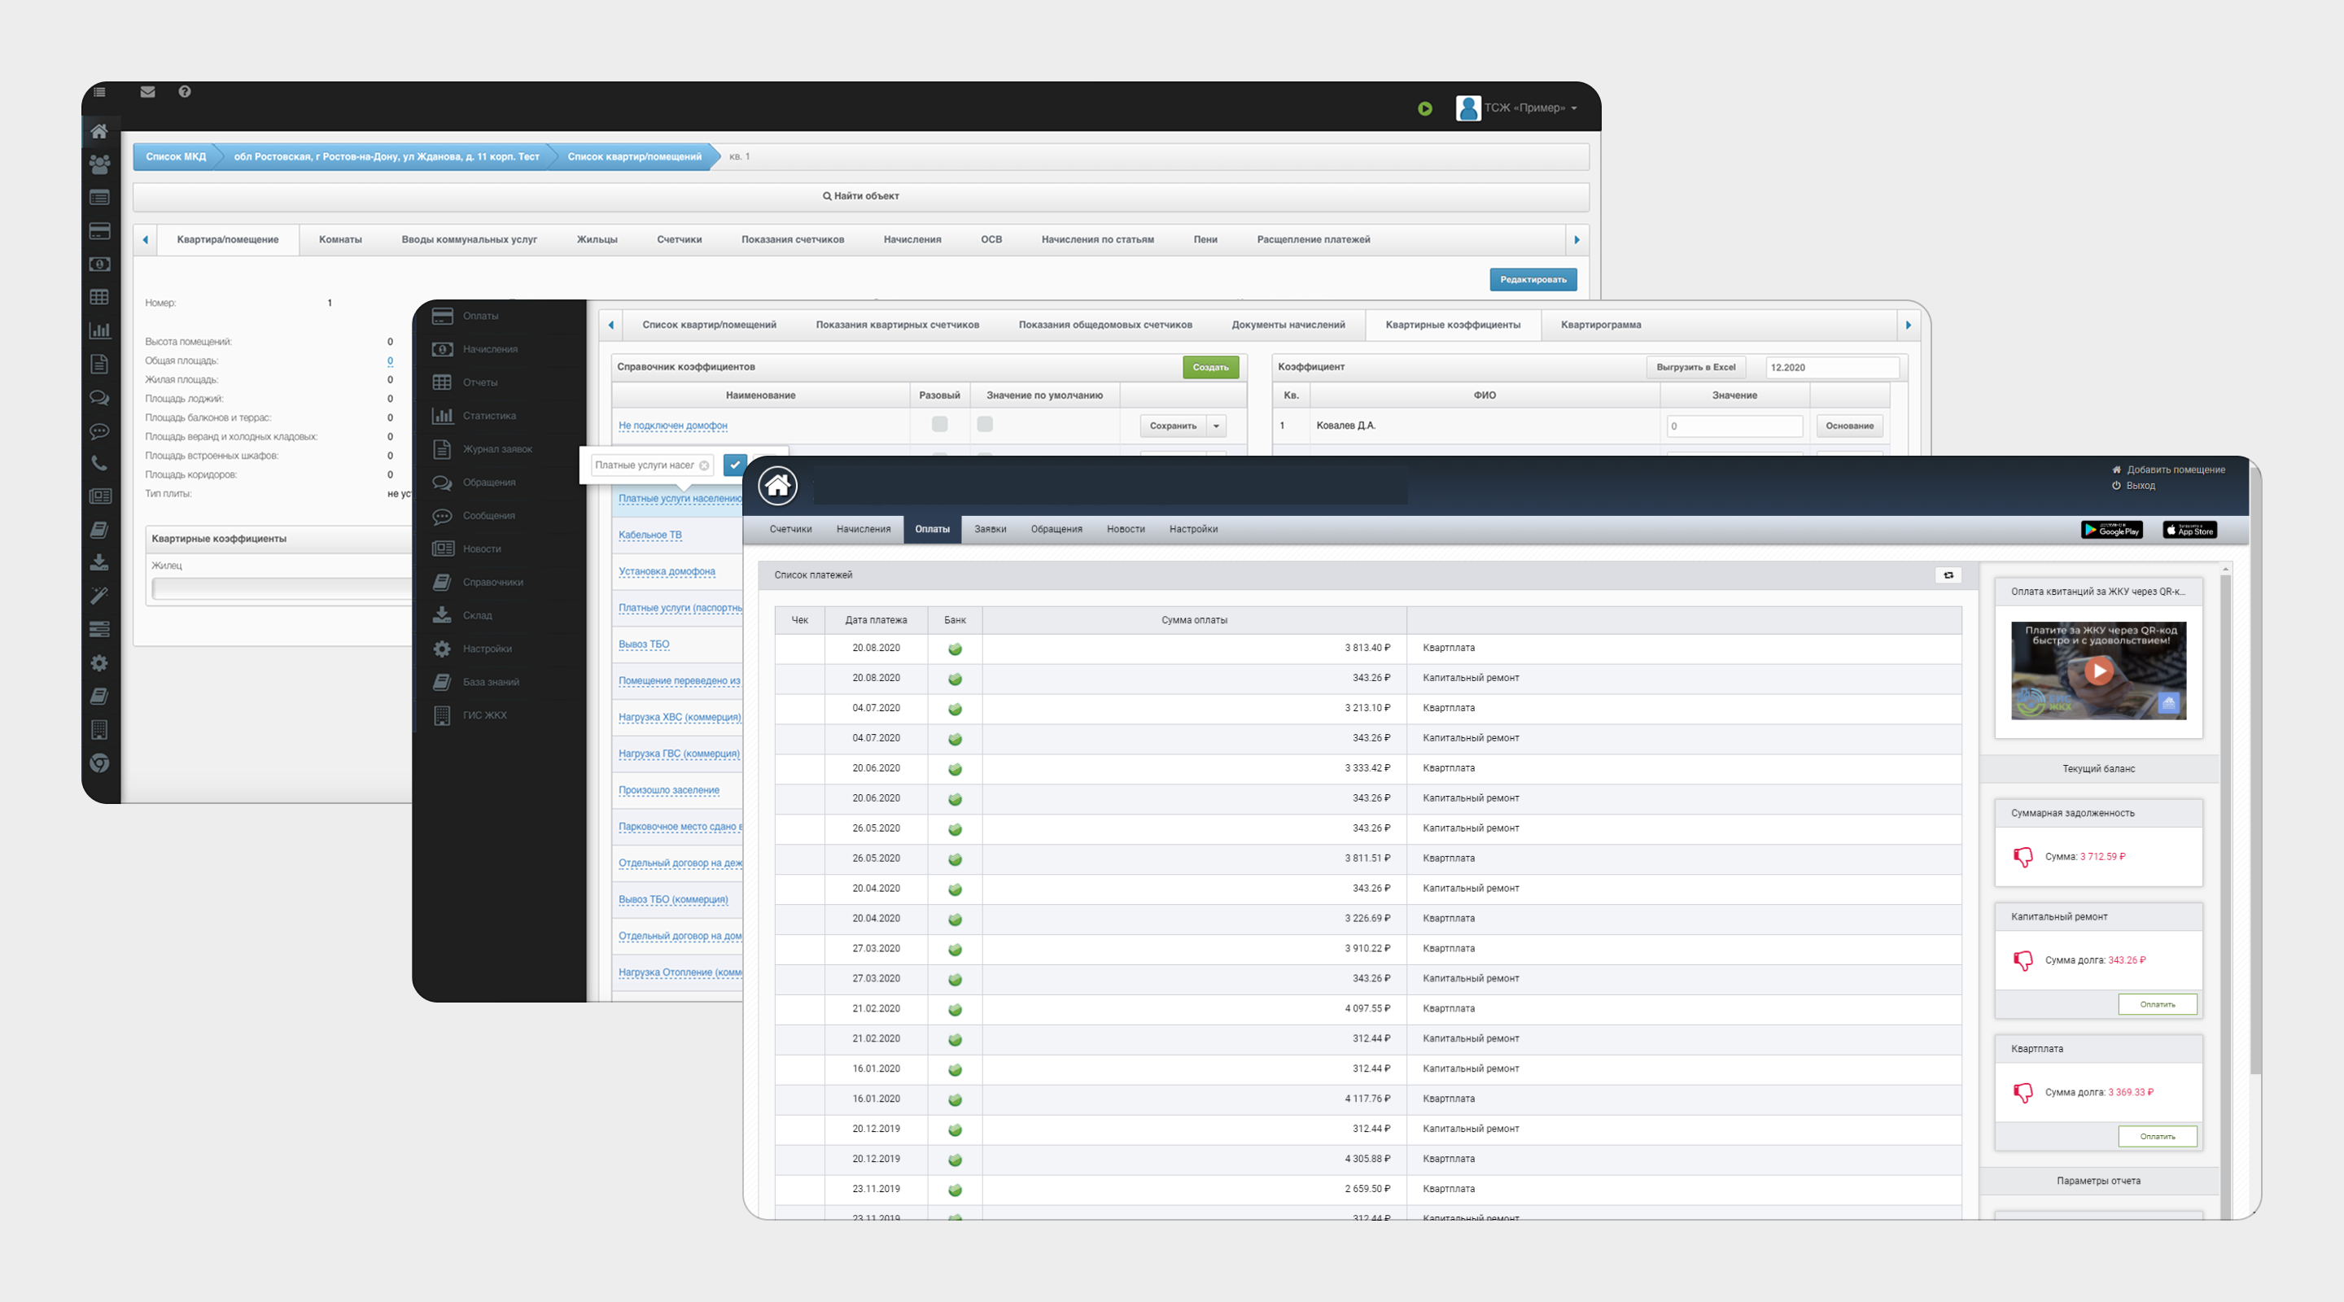This screenshot has height=1302, width=2344.
Task: Open the mail envelope icon in top bar
Action: (x=147, y=92)
